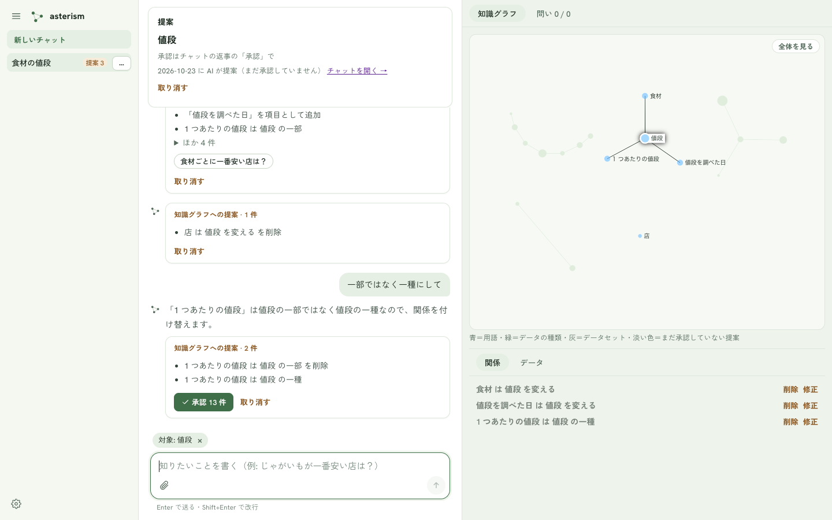Click 「値段を調べた日」を項目として追加 item
Image resolution: width=832 pixels, height=520 pixels.
click(252, 115)
